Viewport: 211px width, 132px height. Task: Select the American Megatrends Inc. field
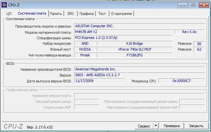coord(139,69)
